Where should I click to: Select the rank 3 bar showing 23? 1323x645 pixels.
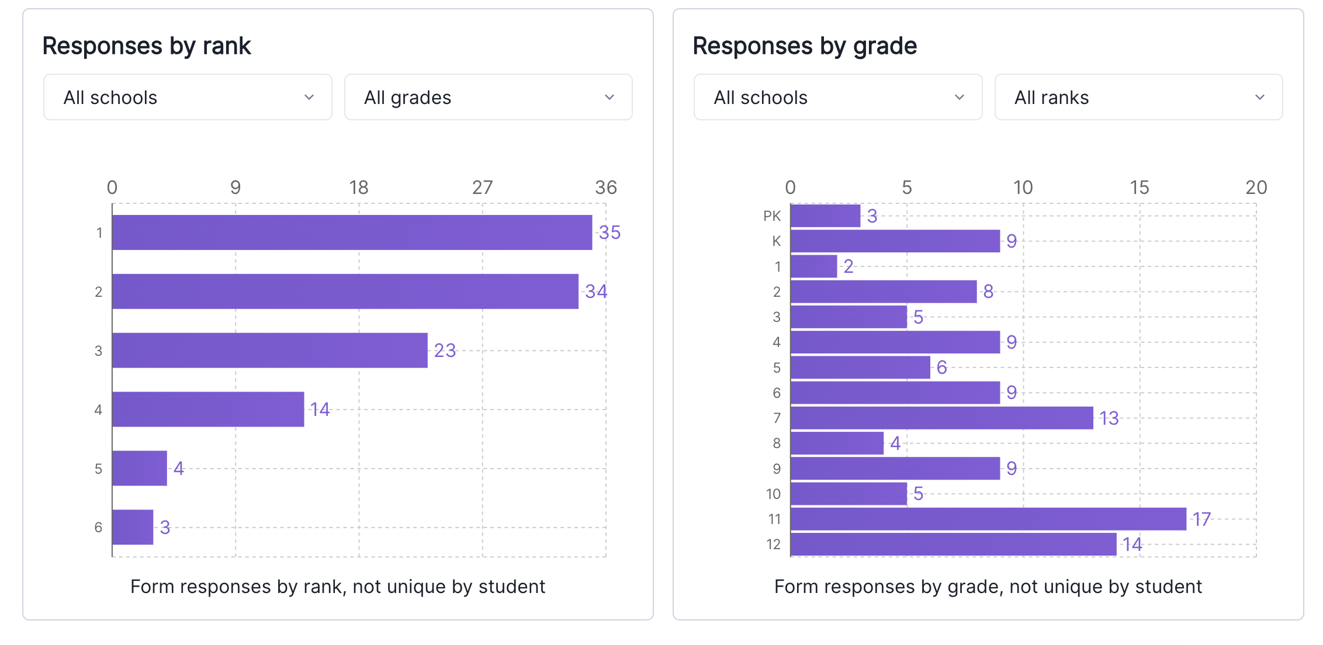click(x=269, y=351)
